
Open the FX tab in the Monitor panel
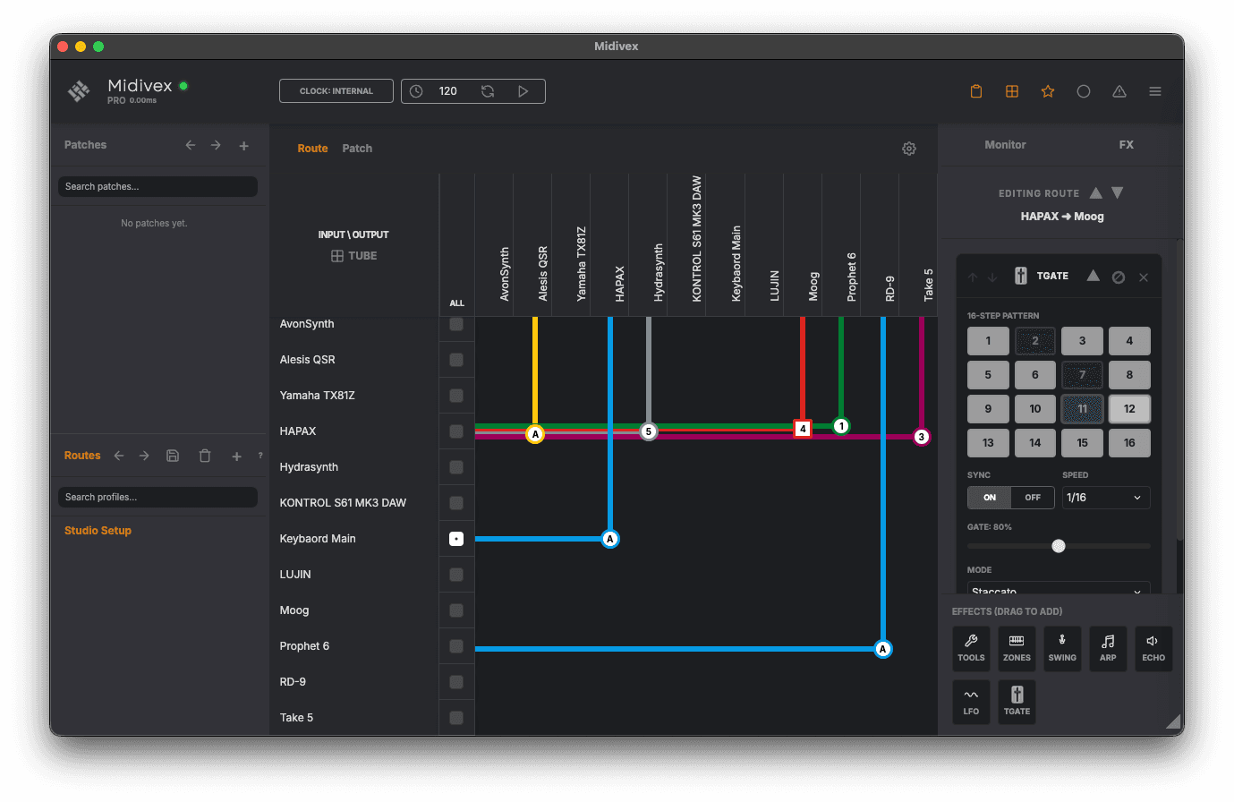pyautogui.click(x=1126, y=144)
